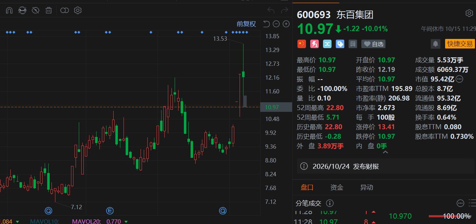Screen dimensions: 476x224
Task: Open the 前复权 adjustment dropdown
Action: pos(246,24)
